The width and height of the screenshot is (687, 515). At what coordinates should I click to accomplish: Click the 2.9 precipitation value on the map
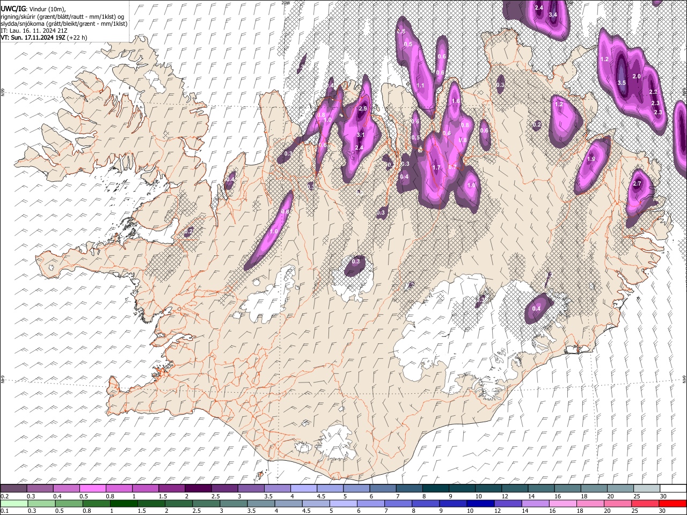tap(362, 109)
